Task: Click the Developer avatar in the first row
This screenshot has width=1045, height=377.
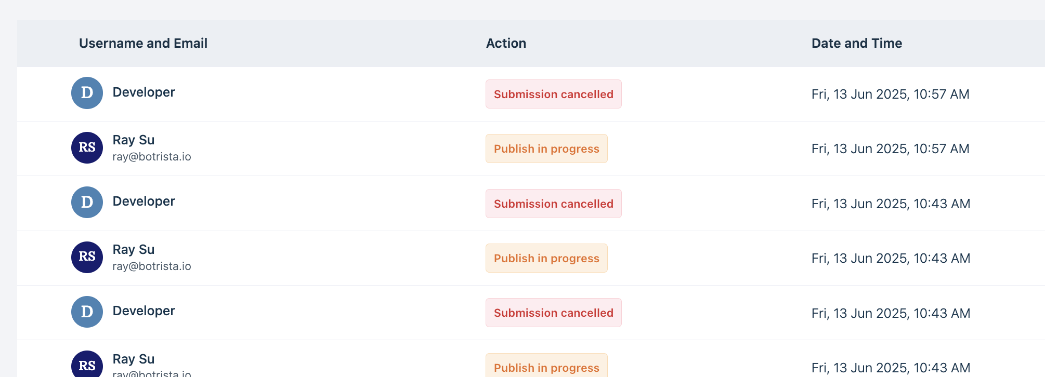Action: click(x=87, y=93)
